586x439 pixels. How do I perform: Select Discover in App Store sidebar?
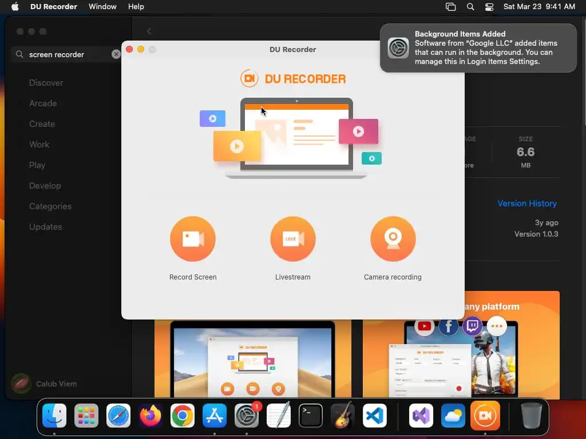46,83
